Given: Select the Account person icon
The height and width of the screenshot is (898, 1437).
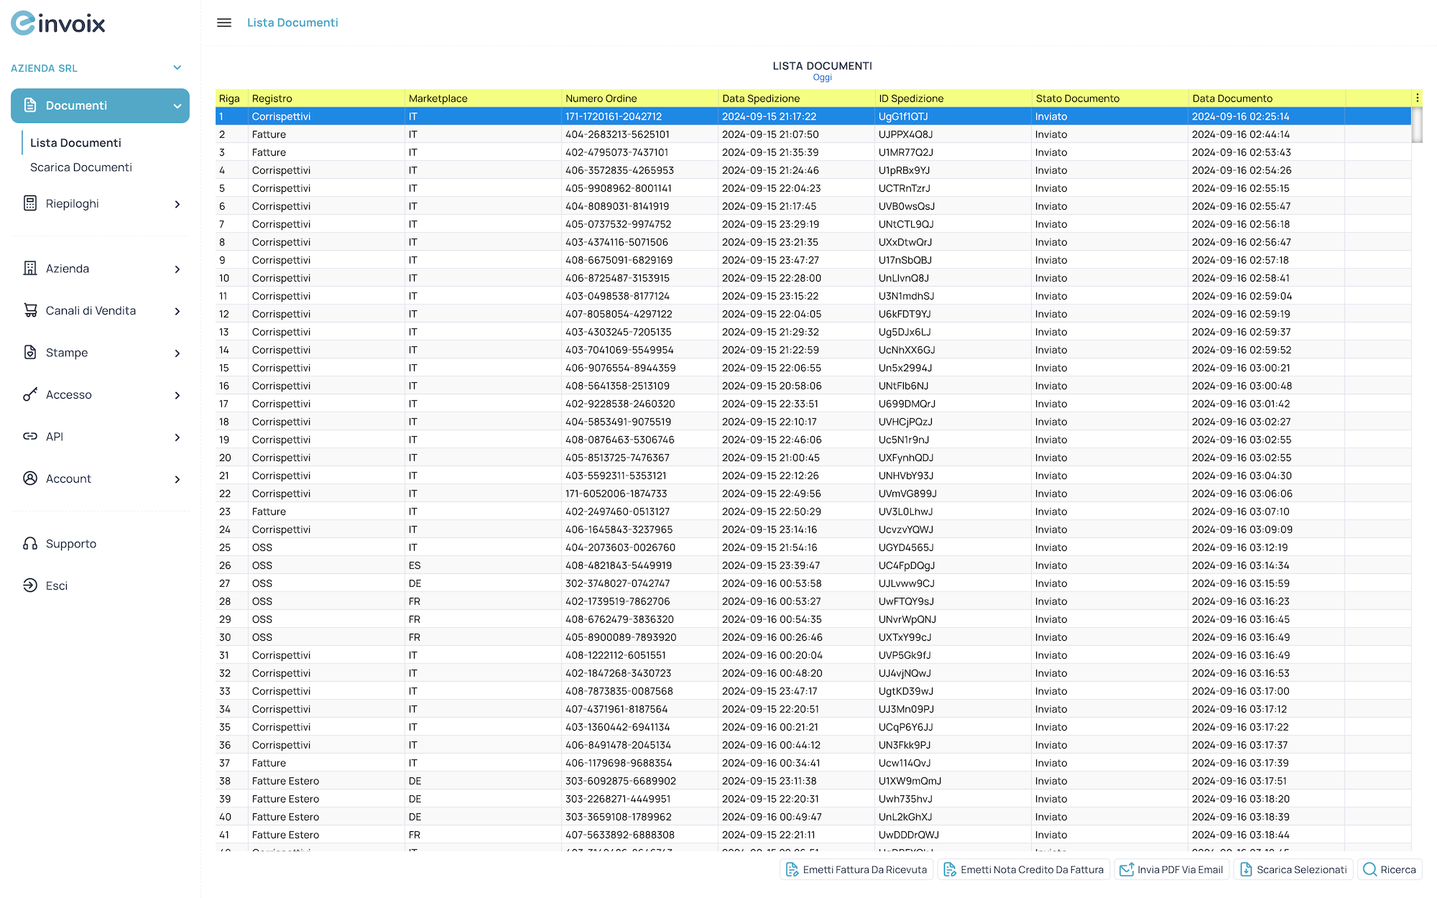Looking at the screenshot, I should (29, 478).
